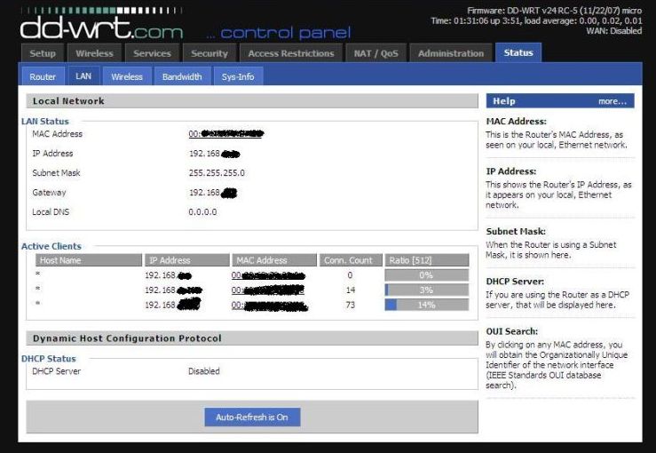Select the LAN status sub-tab
This screenshot has width=656, height=453.
pos(83,75)
